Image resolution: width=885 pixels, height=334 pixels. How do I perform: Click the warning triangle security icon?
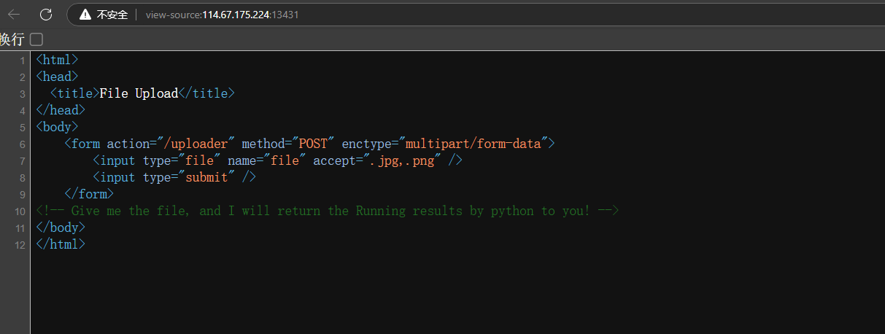86,15
